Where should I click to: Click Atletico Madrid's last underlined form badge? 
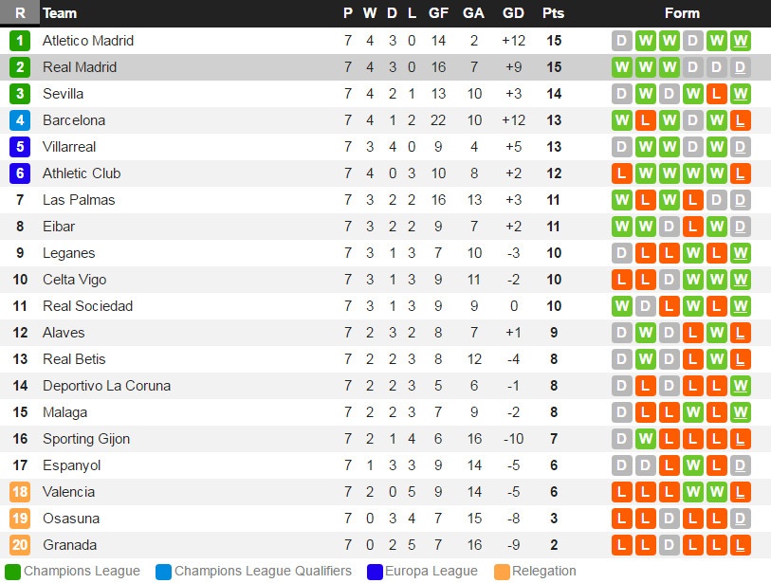[x=741, y=41]
